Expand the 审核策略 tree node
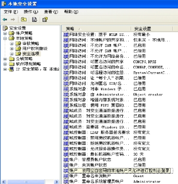Screen dimensions: 178x184 (x=12, y=44)
